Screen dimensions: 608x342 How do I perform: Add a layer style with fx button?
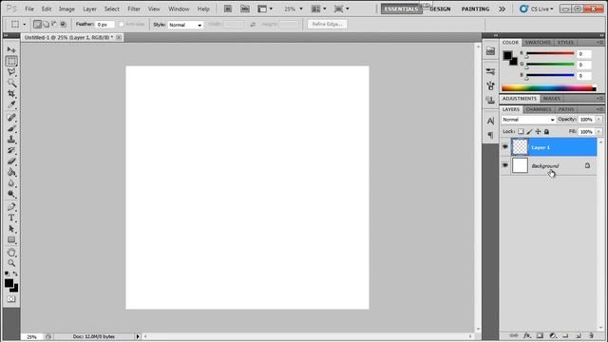point(527,335)
